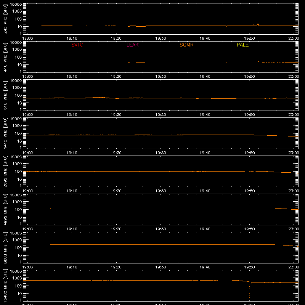
Task: Click the 1000 y-tick on the 4995 MHz plot
Action: pos(17,202)
